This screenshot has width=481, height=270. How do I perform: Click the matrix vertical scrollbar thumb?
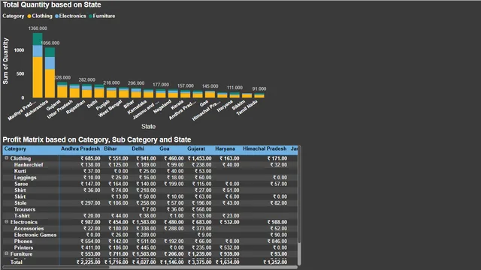(x=299, y=194)
